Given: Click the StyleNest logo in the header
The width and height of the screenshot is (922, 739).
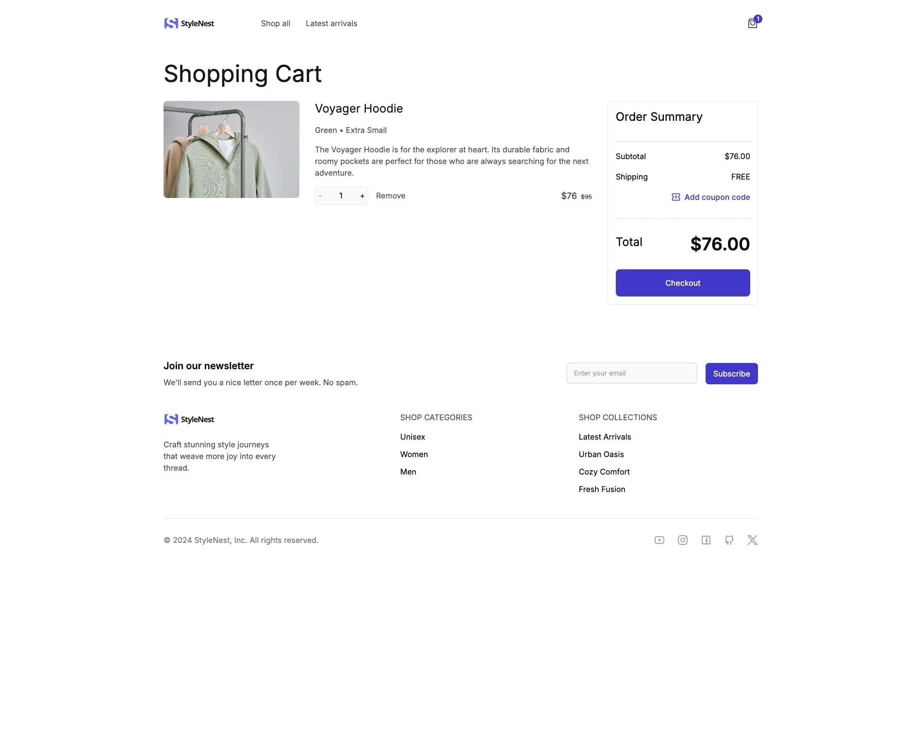Looking at the screenshot, I should (189, 23).
